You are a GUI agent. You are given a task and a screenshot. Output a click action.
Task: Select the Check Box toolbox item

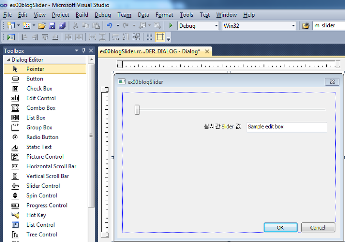tap(45, 89)
